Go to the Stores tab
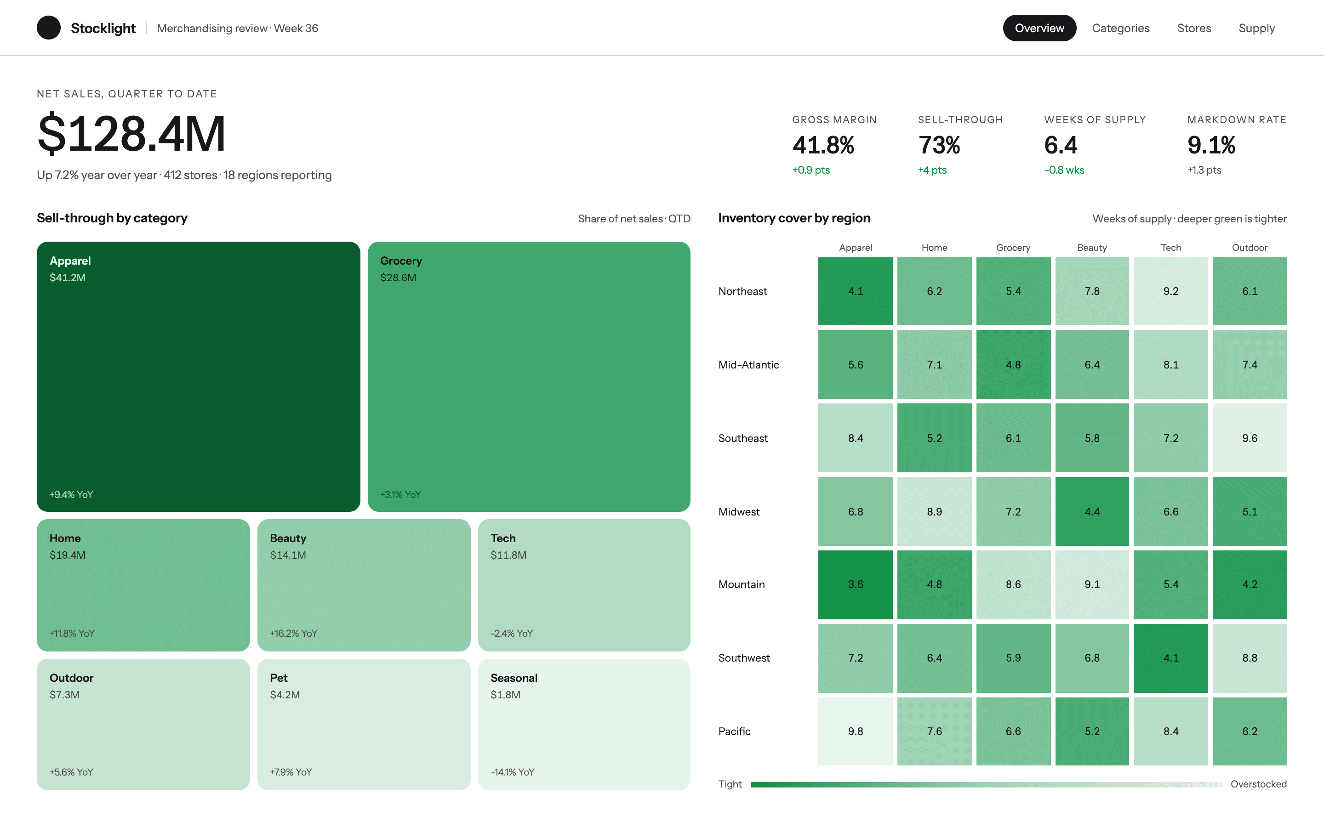 1194,28
